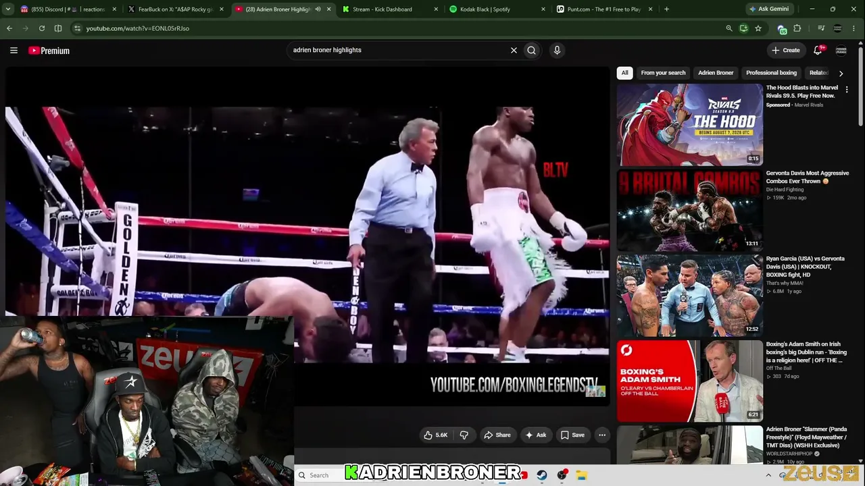The height and width of the screenshot is (486, 865).
Task: Open "Gervonta Davis Most Aggressive Combos" title
Action: (x=807, y=177)
